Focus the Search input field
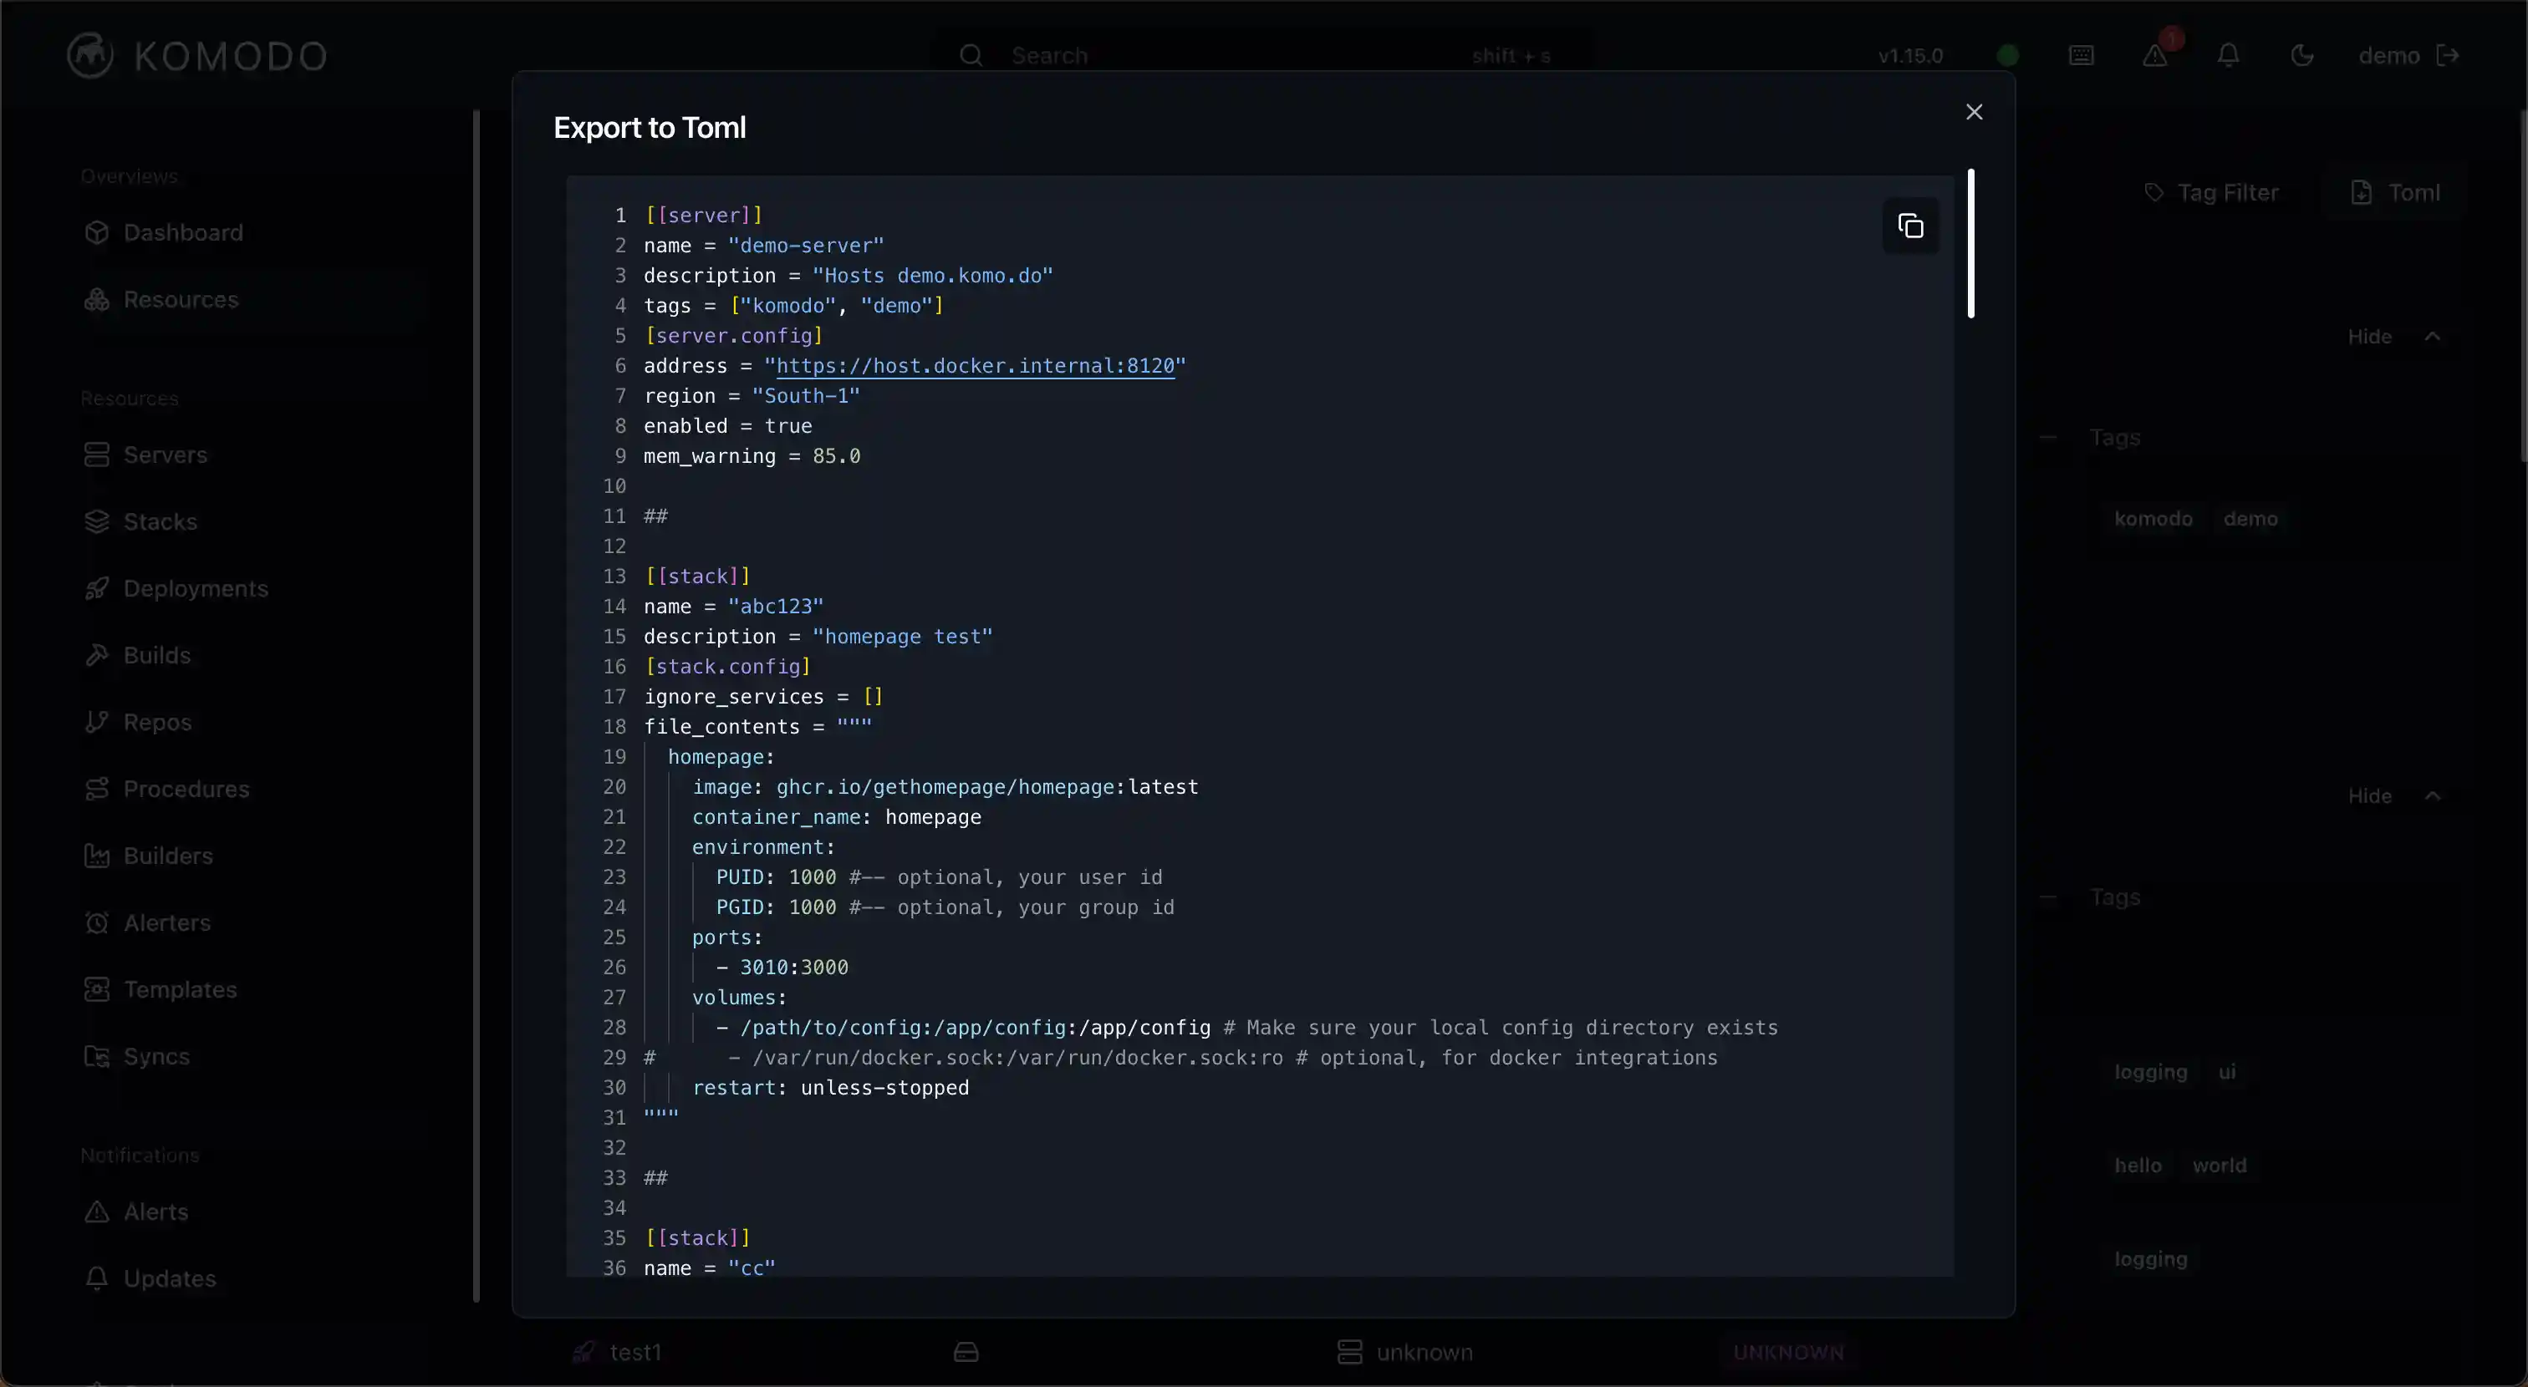 pyautogui.click(x=1226, y=56)
